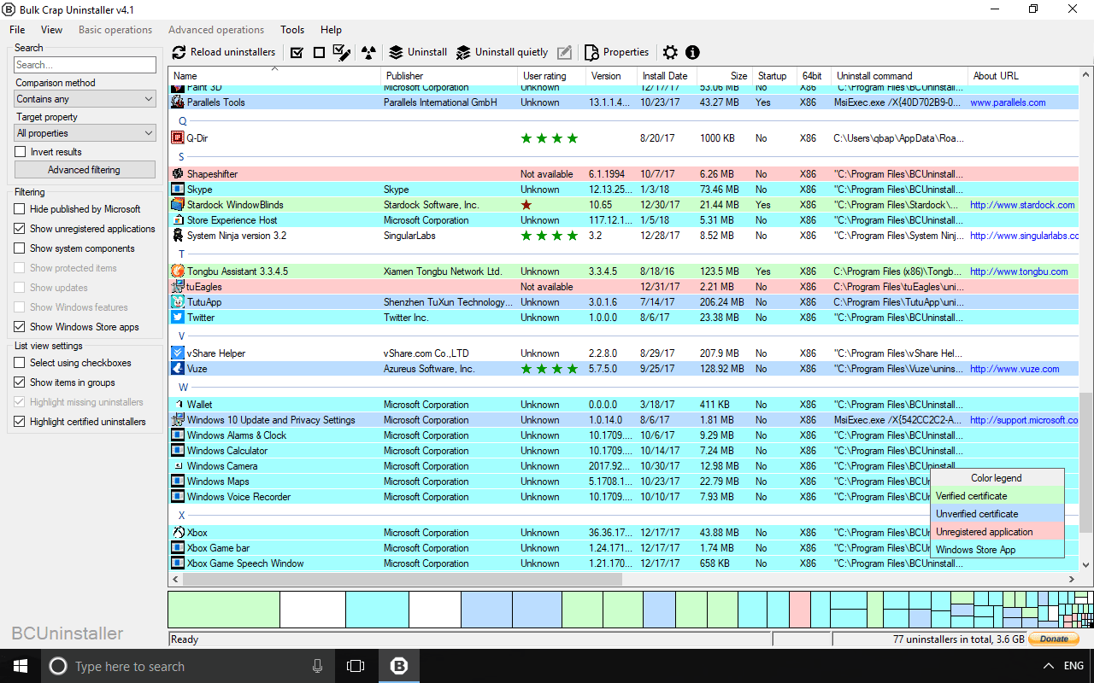Select the Windows Voice Recorder row

click(625, 496)
